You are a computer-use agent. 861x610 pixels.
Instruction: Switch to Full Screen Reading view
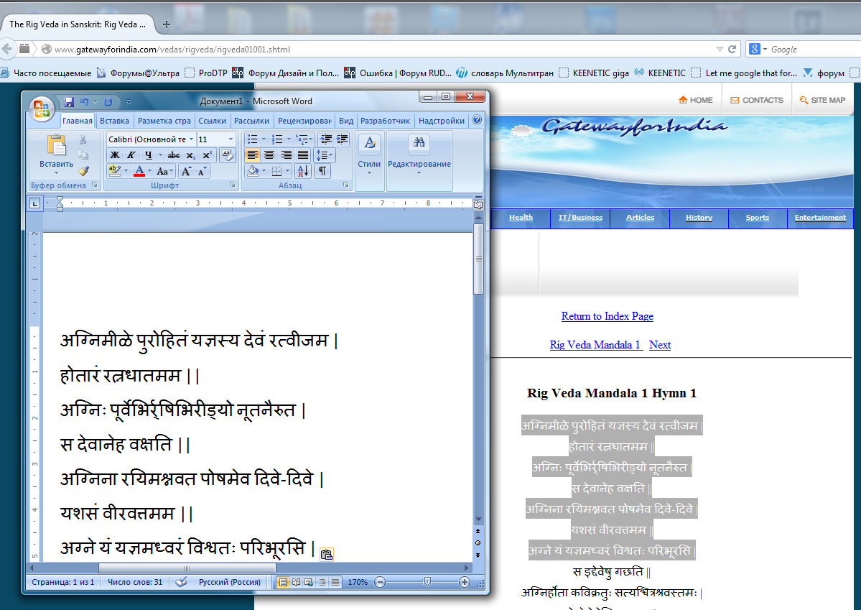click(x=296, y=582)
